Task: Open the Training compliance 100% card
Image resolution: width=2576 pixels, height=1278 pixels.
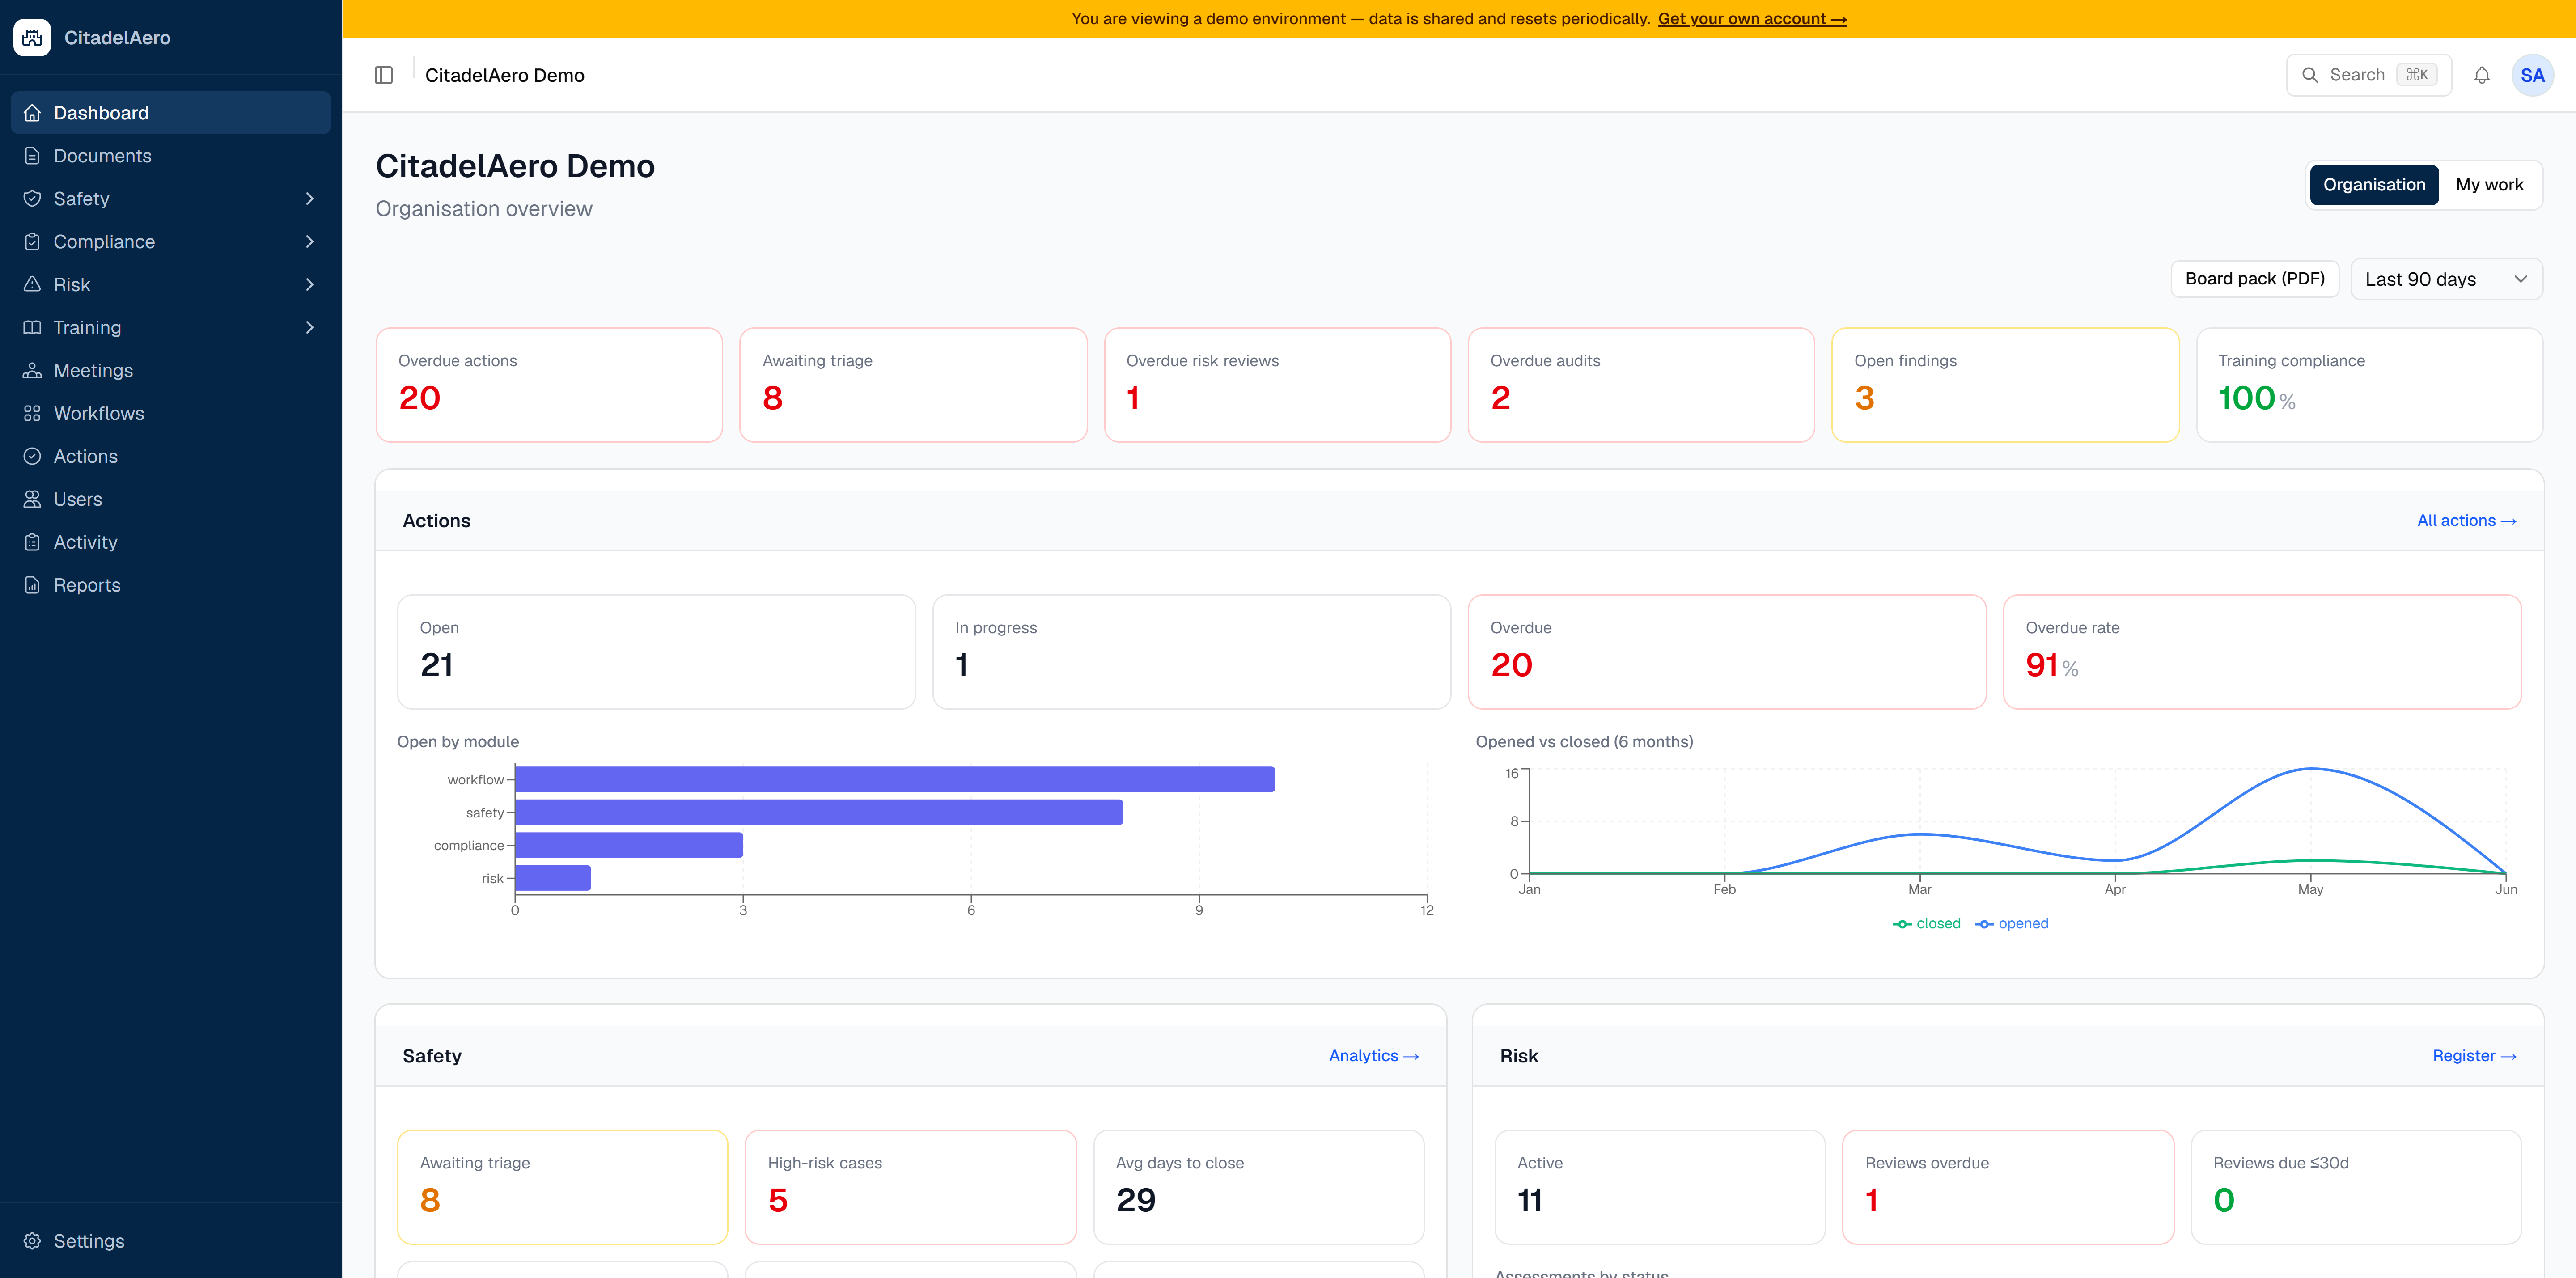Action: point(2369,385)
